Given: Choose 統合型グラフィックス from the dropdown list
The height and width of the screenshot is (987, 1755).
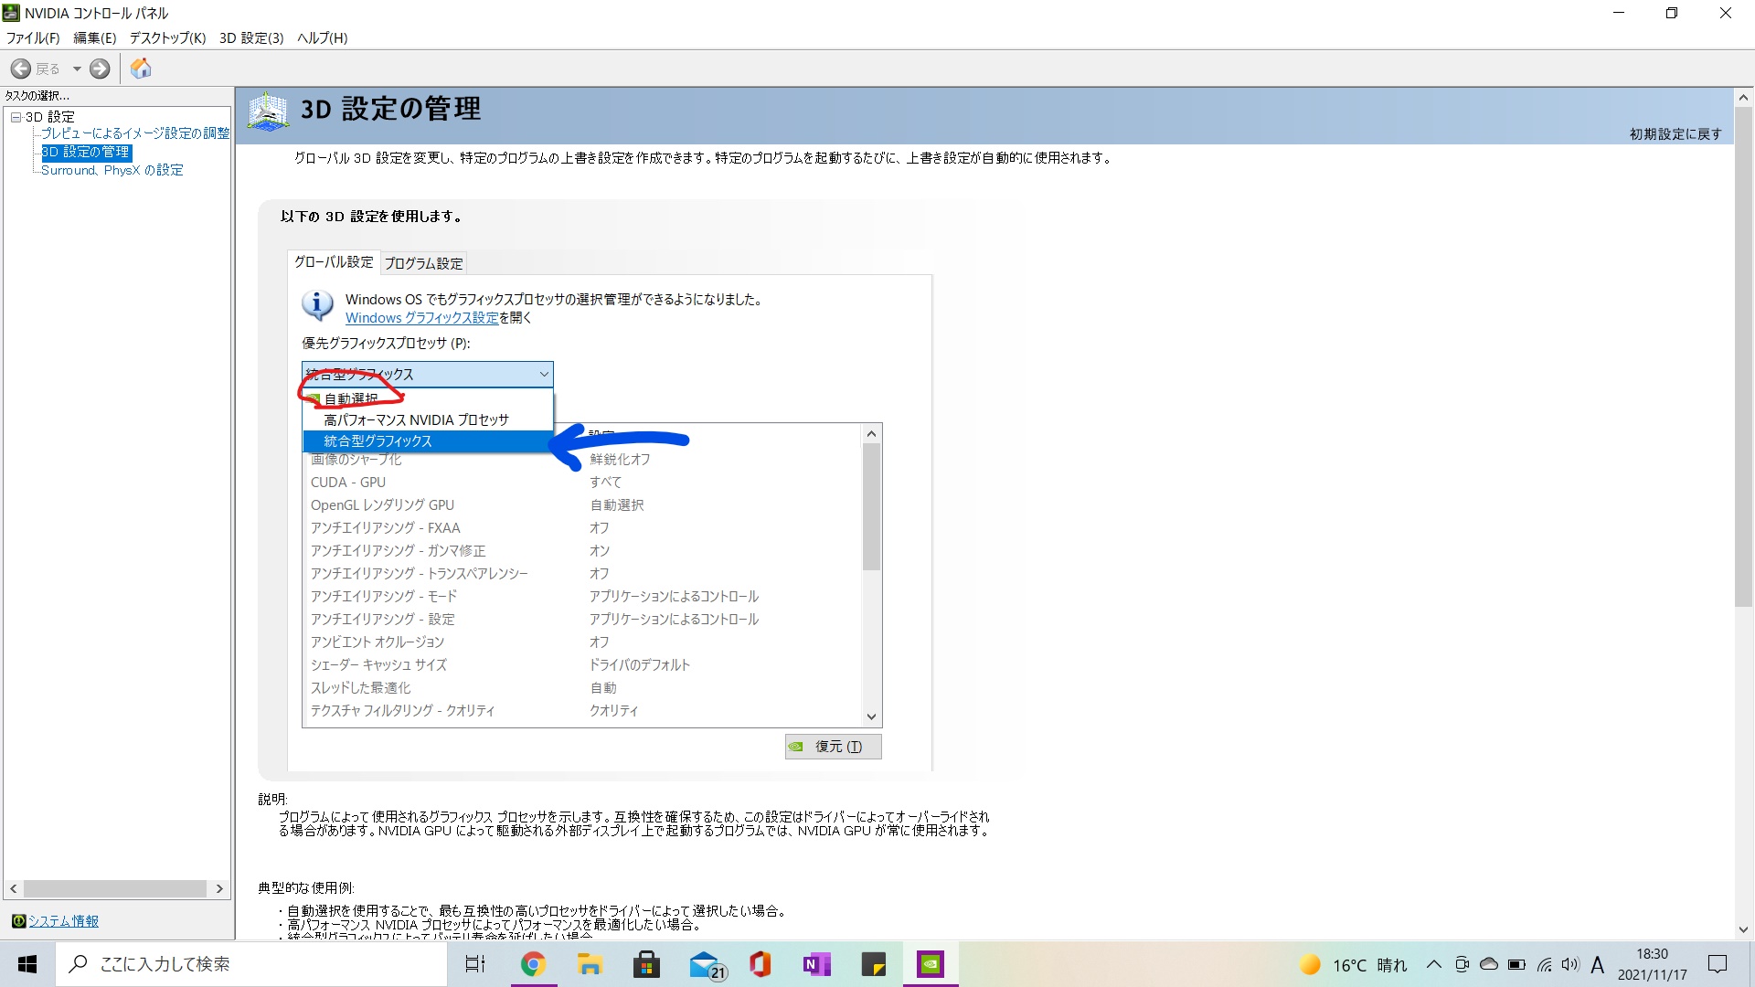Looking at the screenshot, I should point(428,441).
